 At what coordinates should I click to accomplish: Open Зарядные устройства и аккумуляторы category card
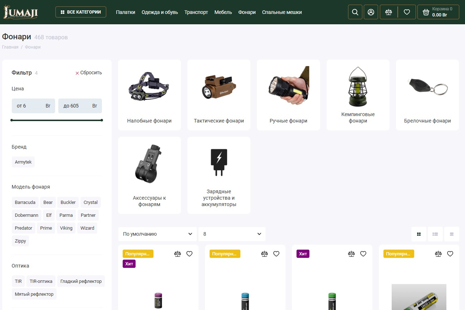pyautogui.click(x=219, y=175)
